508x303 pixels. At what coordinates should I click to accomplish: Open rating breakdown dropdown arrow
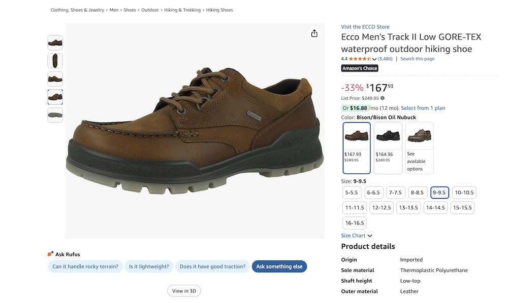click(374, 59)
